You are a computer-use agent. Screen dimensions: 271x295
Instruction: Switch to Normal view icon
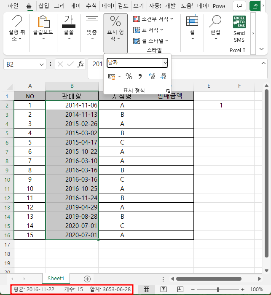(x=146, y=290)
